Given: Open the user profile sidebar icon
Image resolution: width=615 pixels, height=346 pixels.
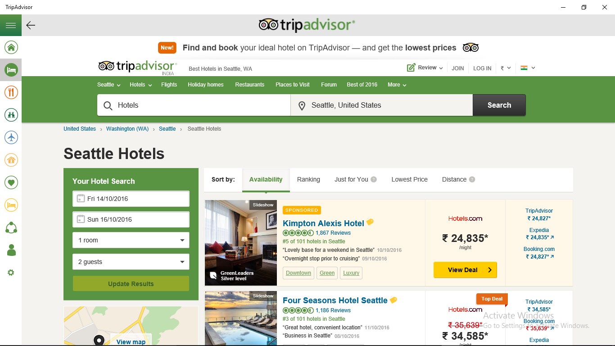Looking at the screenshot, I should (x=11, y=250).
